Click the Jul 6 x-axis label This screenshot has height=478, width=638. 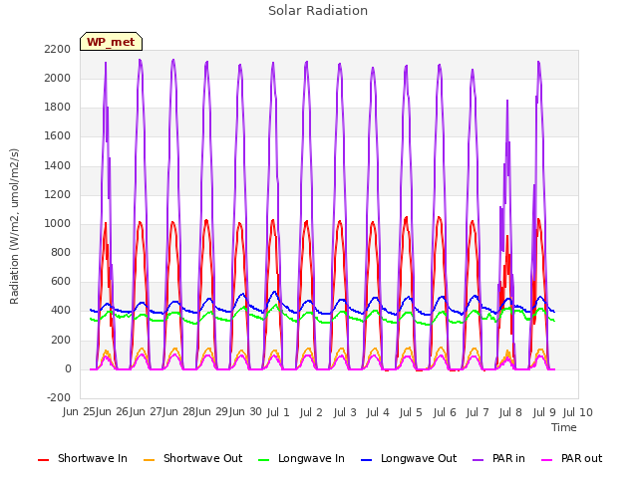[x=445, y=412]
